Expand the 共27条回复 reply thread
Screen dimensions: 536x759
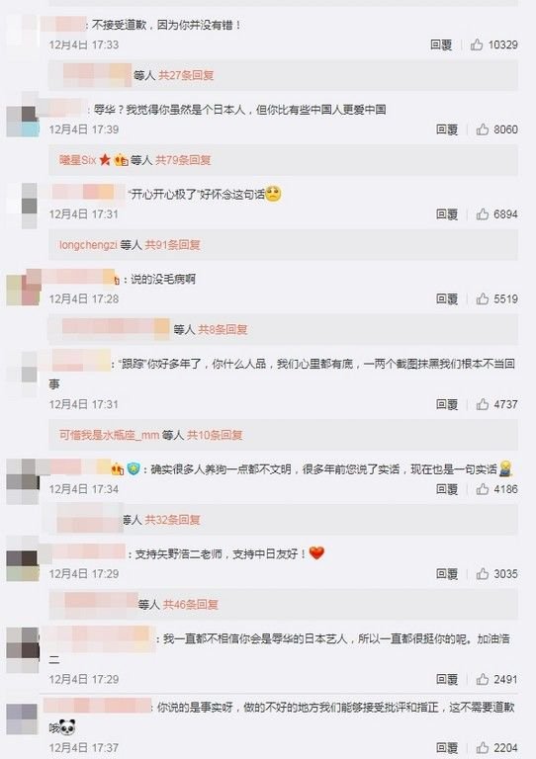pos(187,75)
